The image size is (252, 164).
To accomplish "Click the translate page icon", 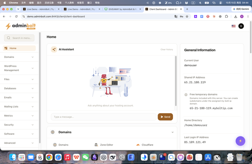I will 176,17.
